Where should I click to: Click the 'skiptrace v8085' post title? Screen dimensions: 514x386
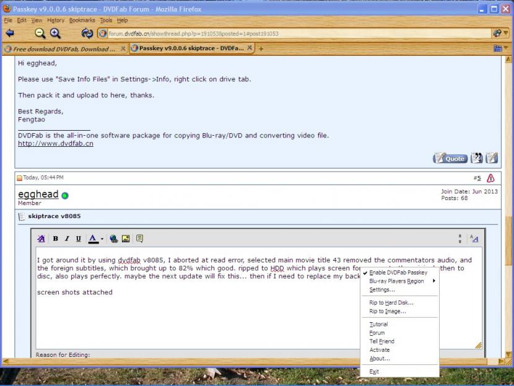54,216
